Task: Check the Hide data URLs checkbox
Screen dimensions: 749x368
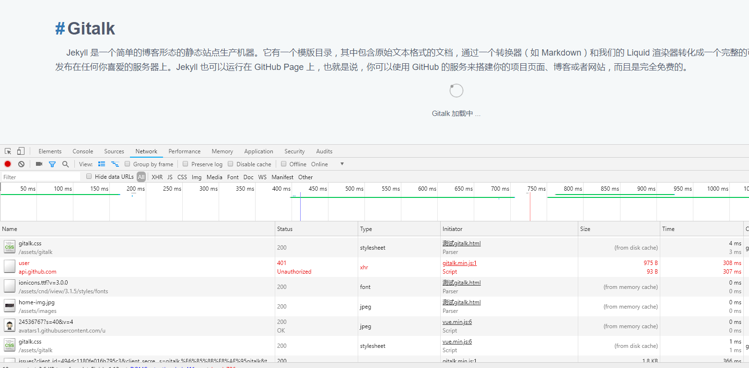Action: (x=89, y=176)
